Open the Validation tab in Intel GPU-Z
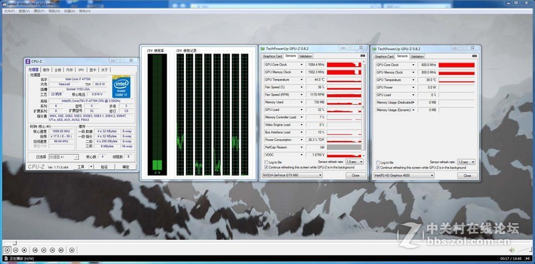 tap(417, 56)
